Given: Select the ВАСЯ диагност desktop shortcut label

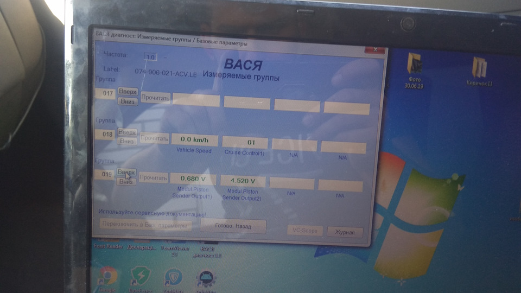Looking at the screenshot, I should point(207,252).
